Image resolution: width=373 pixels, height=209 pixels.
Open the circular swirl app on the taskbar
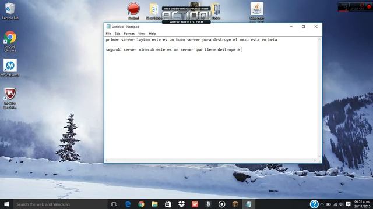click(221, 204)
